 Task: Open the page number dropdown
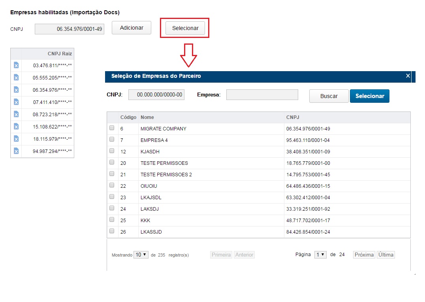pos(320,255)
